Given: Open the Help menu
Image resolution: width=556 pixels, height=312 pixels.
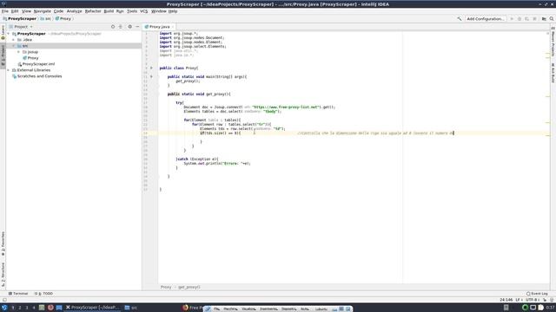Looking at the screenshot, I should [x=173, y=11].
